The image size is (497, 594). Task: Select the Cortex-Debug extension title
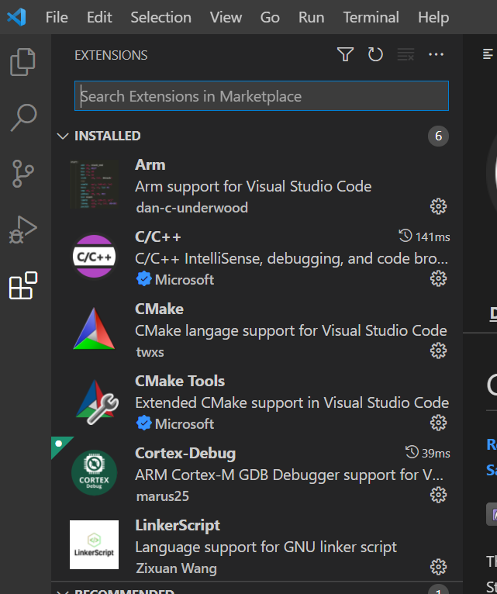185,454
